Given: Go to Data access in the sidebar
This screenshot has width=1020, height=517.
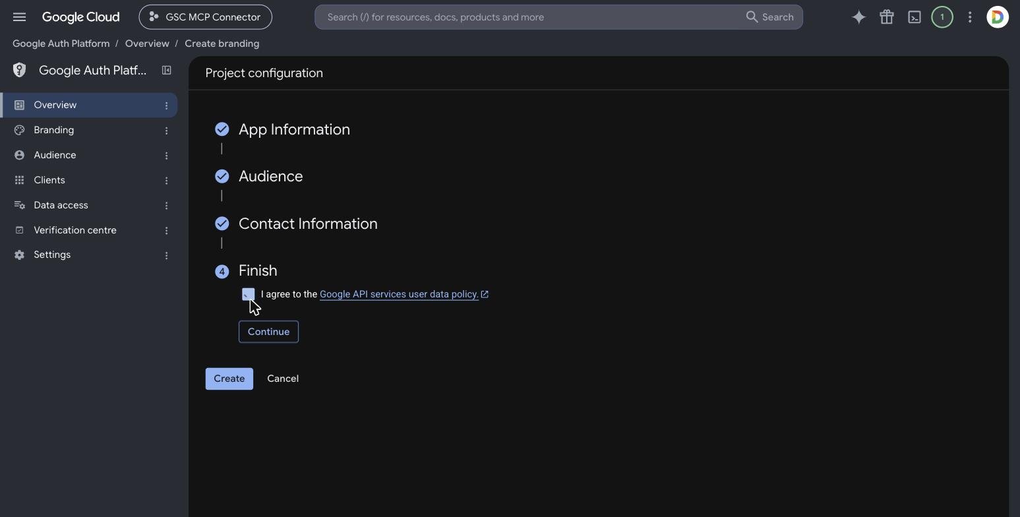Looking at the screenshot, I should pyautogui.click(x=89, y=205).
